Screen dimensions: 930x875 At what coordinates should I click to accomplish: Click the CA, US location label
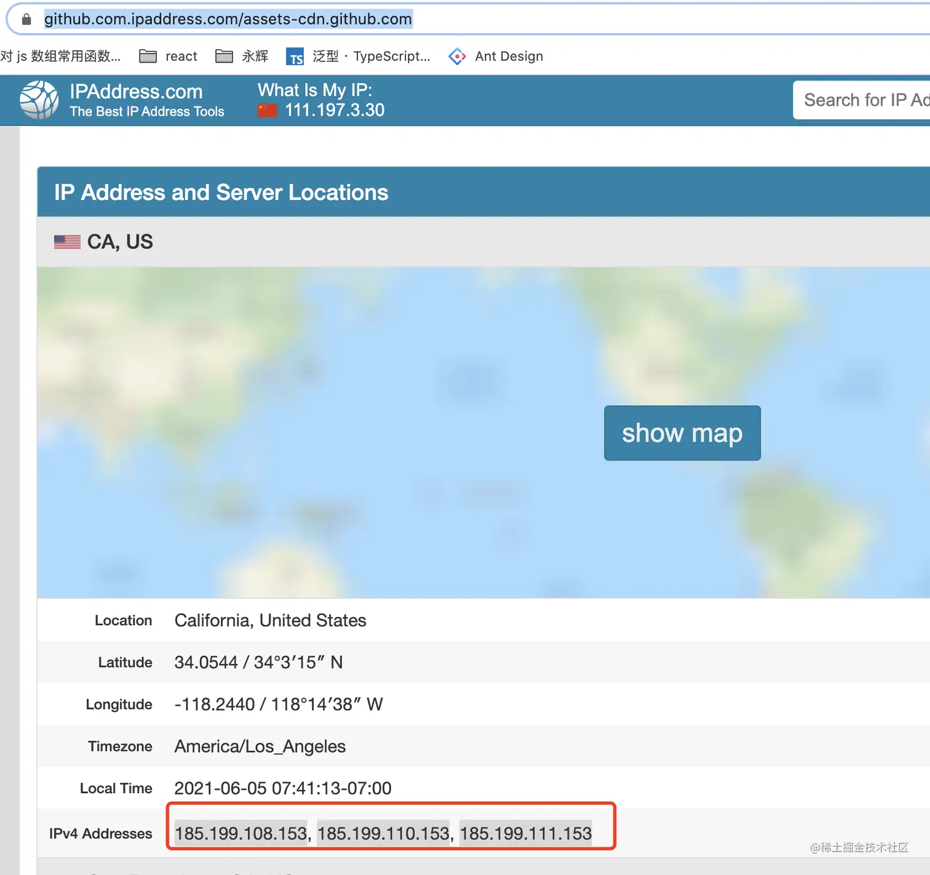coord(120,242)
